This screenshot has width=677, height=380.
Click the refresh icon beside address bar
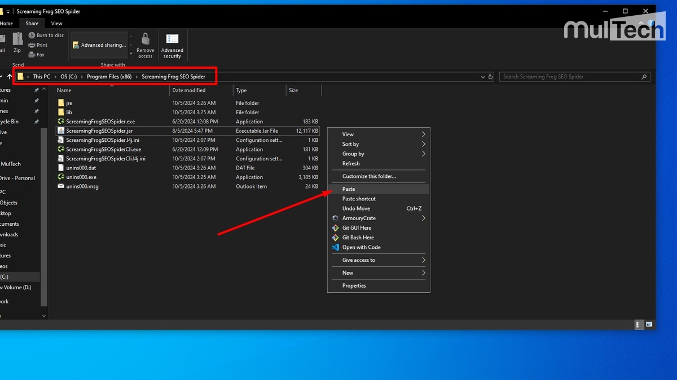pyautogui.click(x=490, y=77)
